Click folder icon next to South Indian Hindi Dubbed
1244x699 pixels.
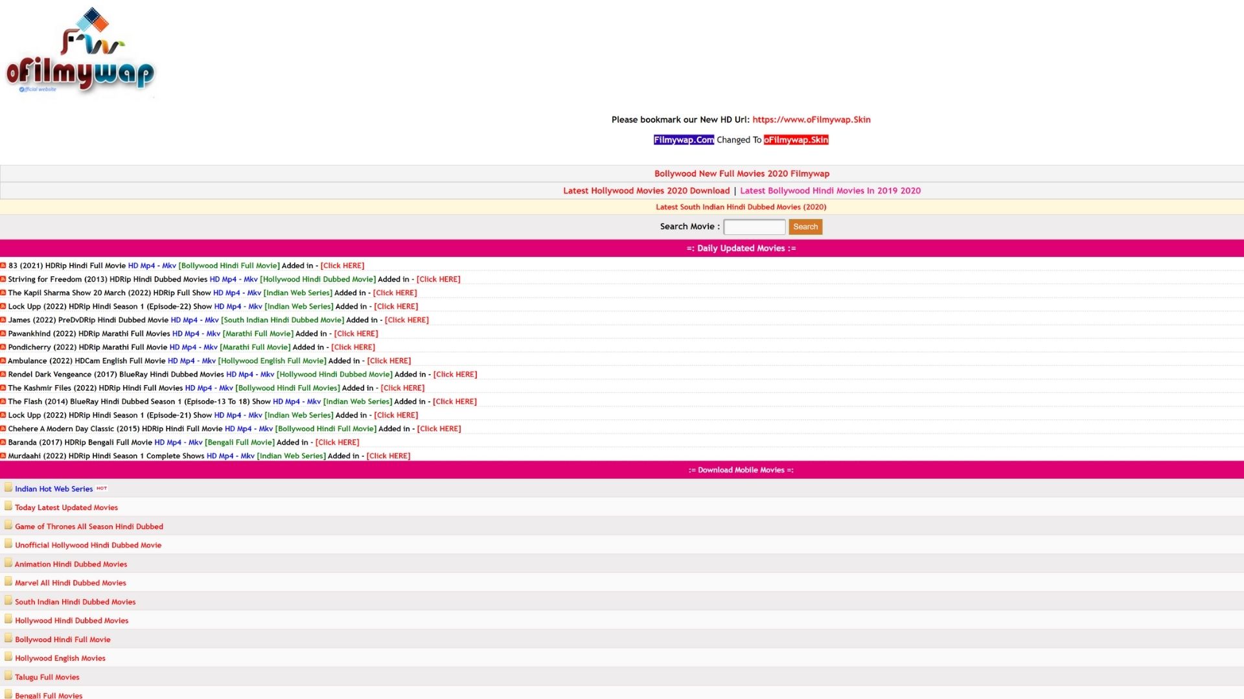point(8,600)
